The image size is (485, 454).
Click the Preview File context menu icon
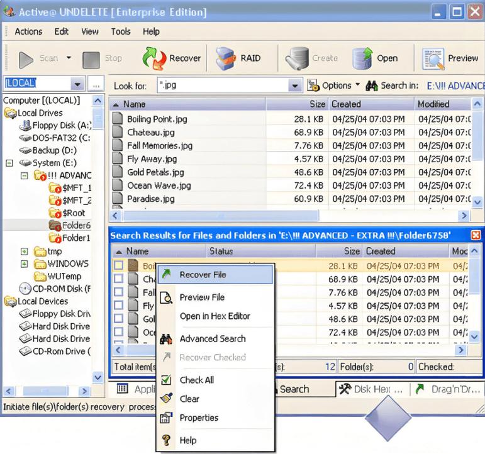coord(167,297)
